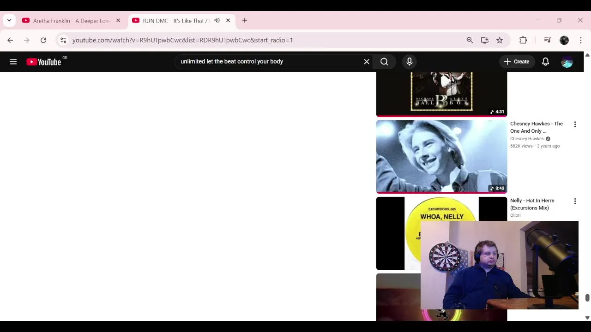Bookmark this page with the star
Screen dimensions: 591x332
[500, 40]
